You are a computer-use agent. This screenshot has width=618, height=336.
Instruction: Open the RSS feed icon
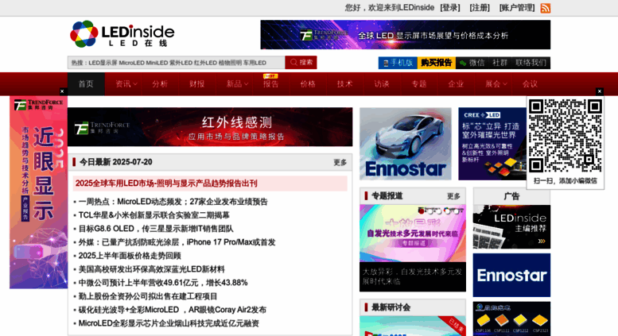click(545, 8)
